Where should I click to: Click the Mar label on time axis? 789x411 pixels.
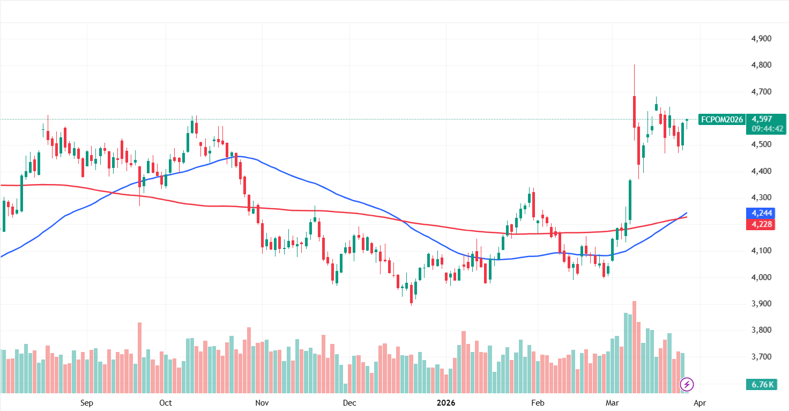point(612,402)
